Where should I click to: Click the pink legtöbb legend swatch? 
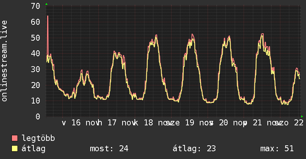click(x=14, y=138)
